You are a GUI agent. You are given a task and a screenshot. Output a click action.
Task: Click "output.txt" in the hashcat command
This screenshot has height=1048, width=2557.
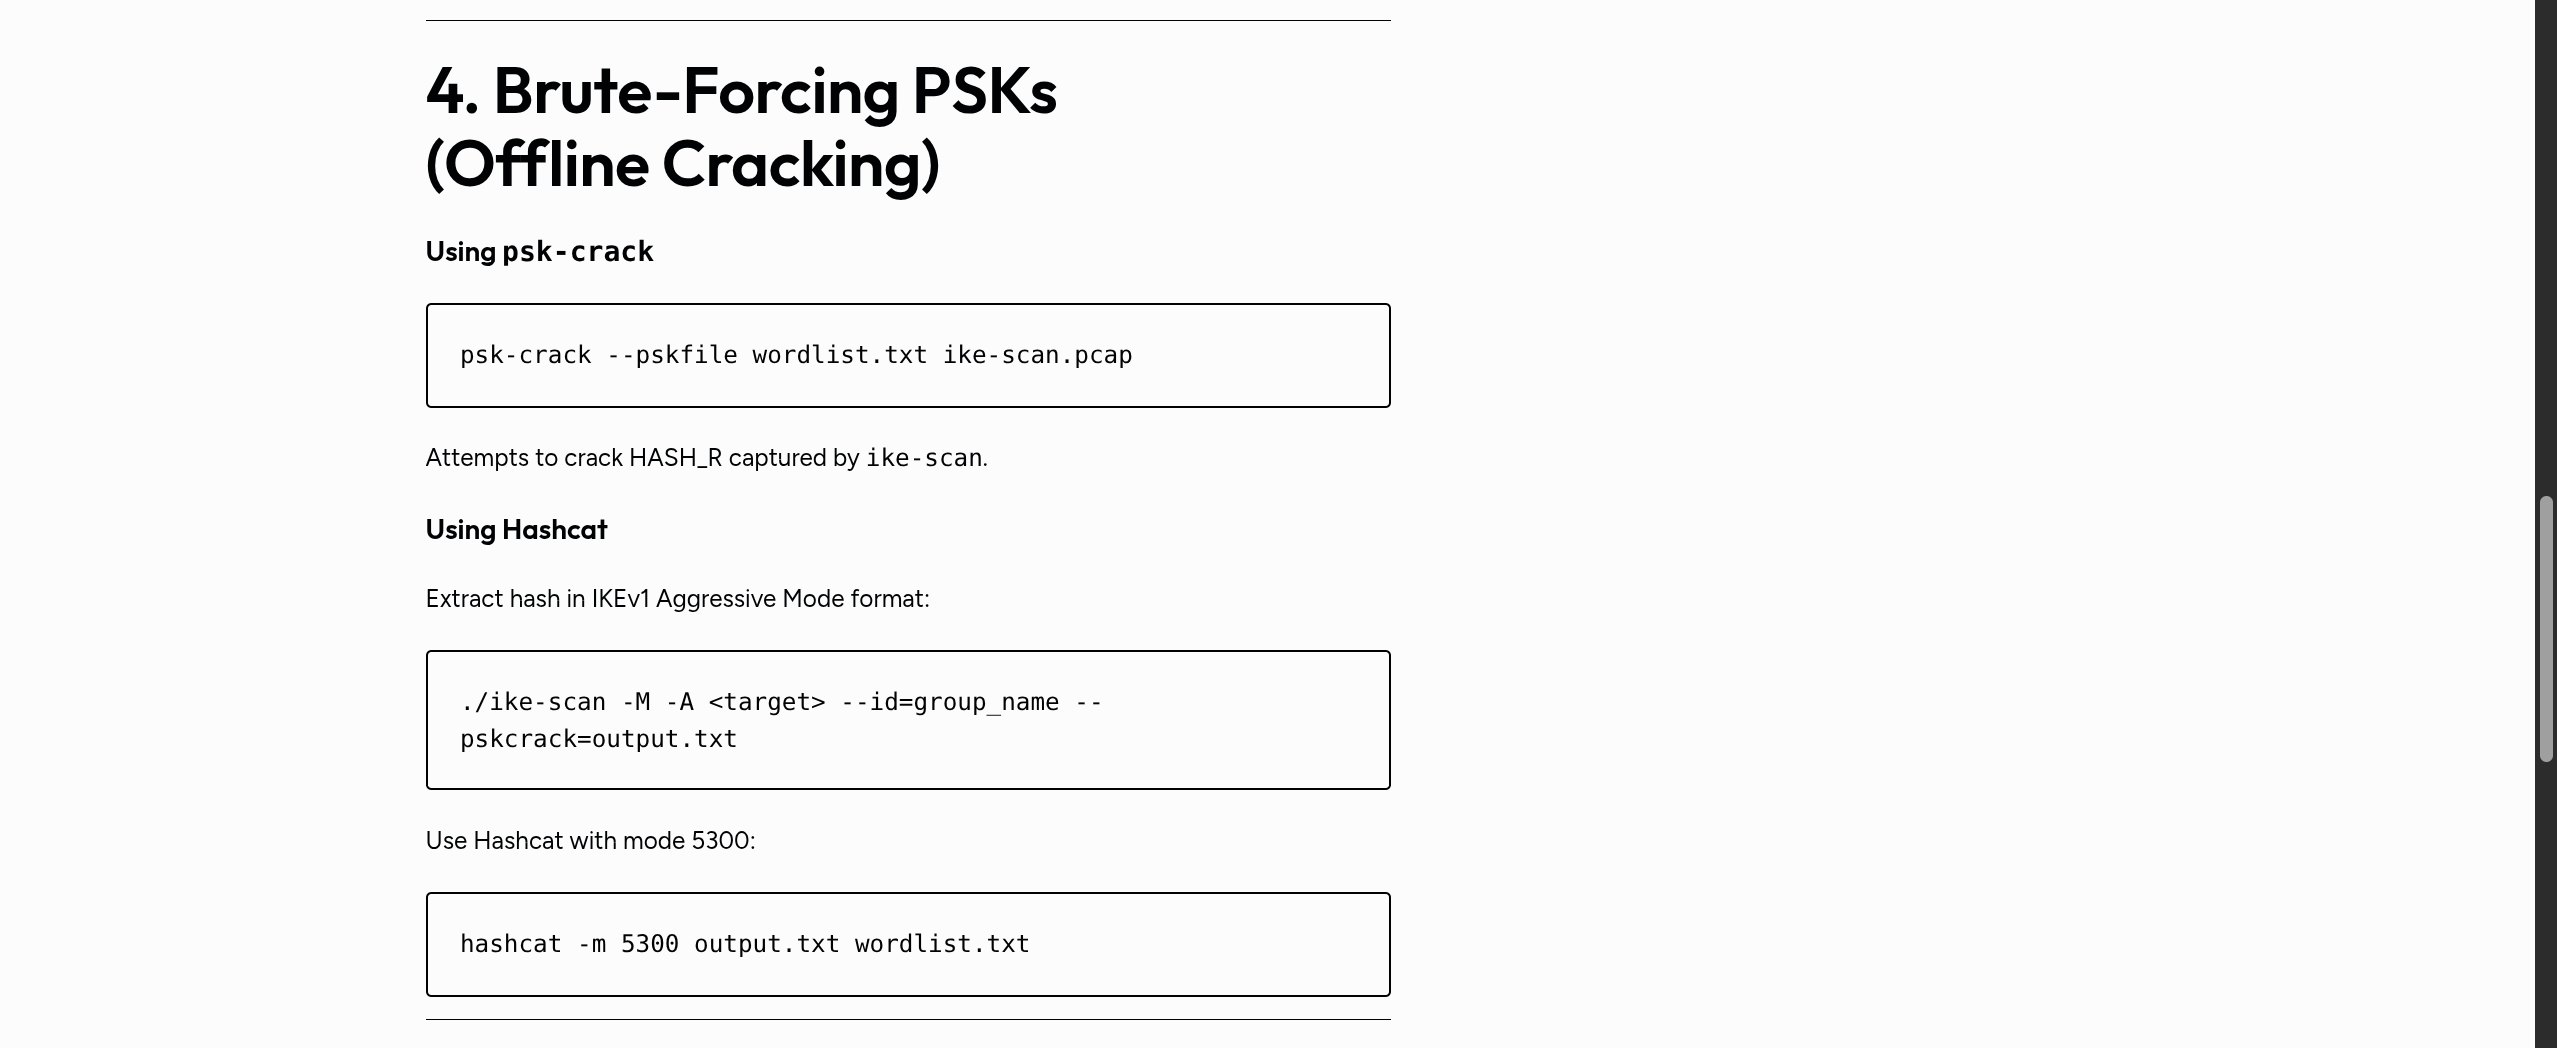766,944
